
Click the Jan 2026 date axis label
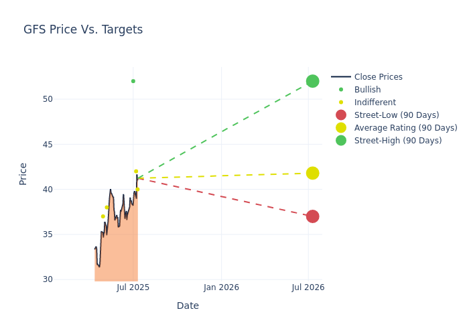point(221,287)
